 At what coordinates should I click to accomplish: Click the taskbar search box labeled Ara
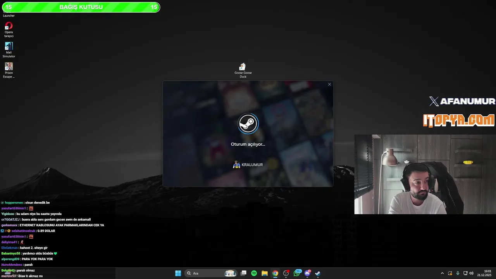point(211,273)
